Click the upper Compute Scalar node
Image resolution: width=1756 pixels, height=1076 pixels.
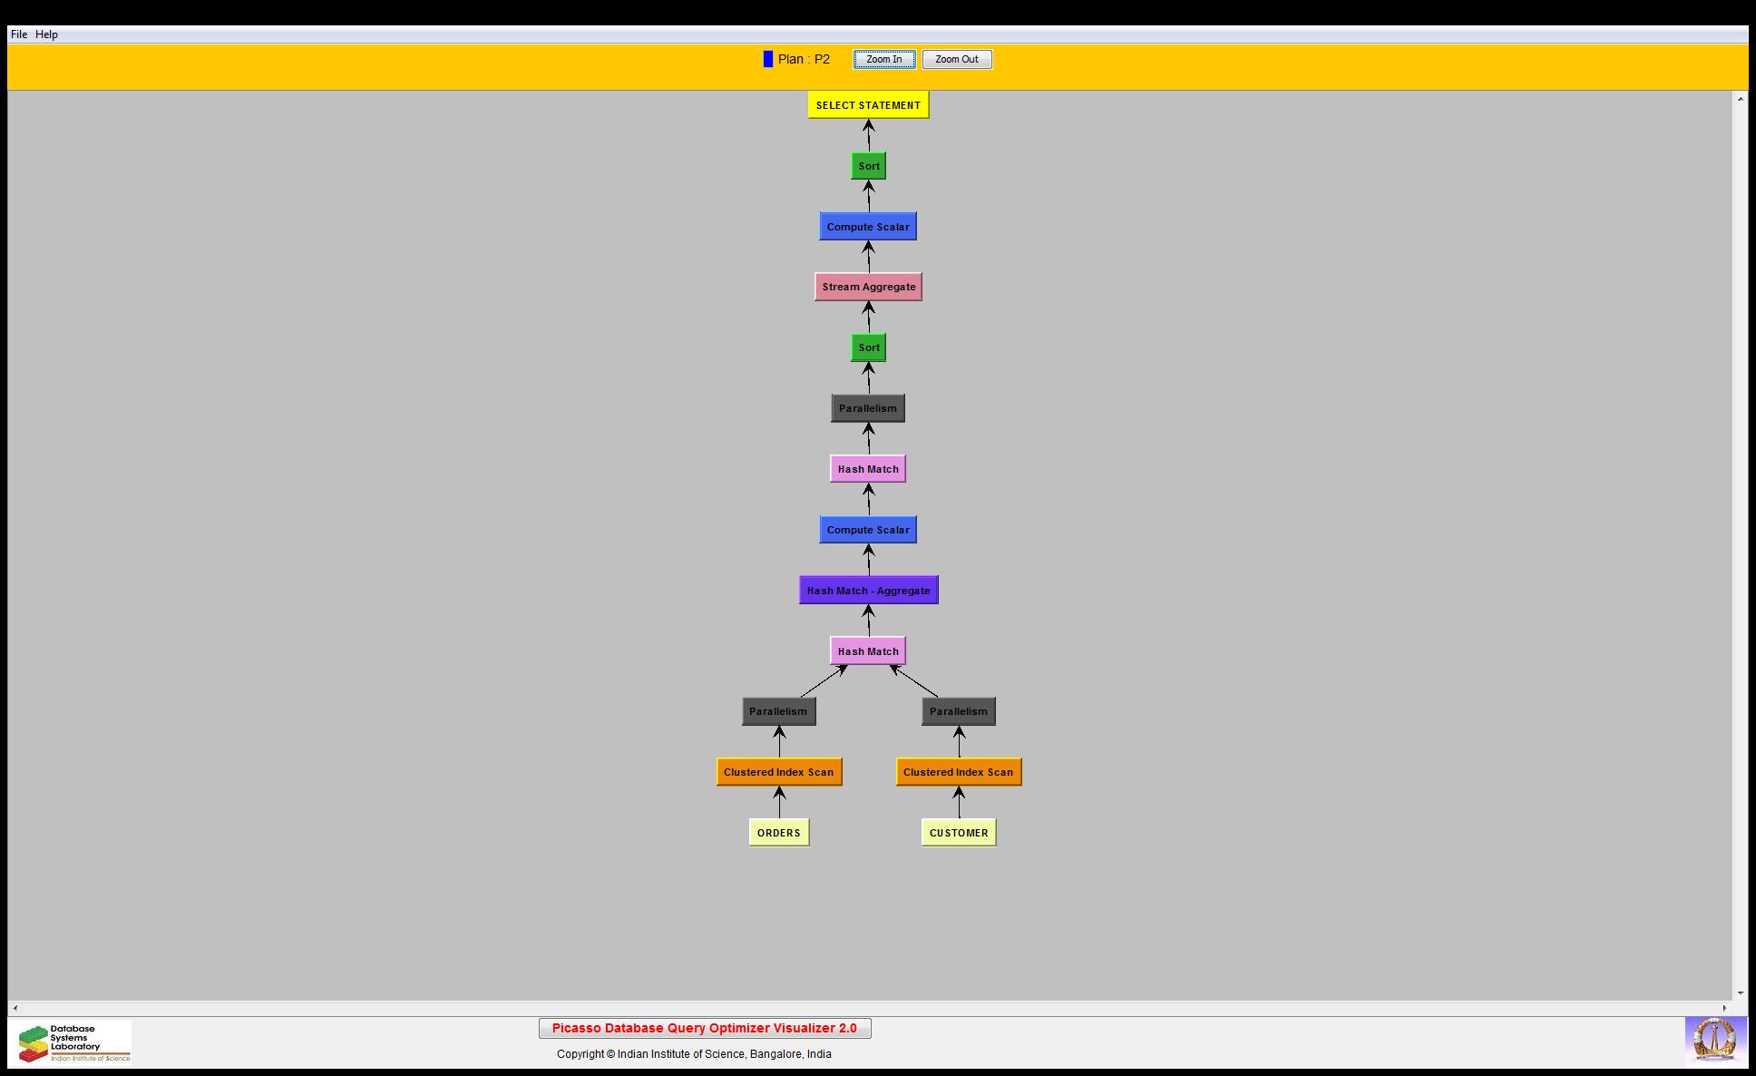click(x=868, y=227)
